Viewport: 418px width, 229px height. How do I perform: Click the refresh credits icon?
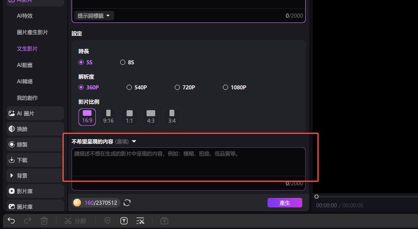[x=127, y=202]
